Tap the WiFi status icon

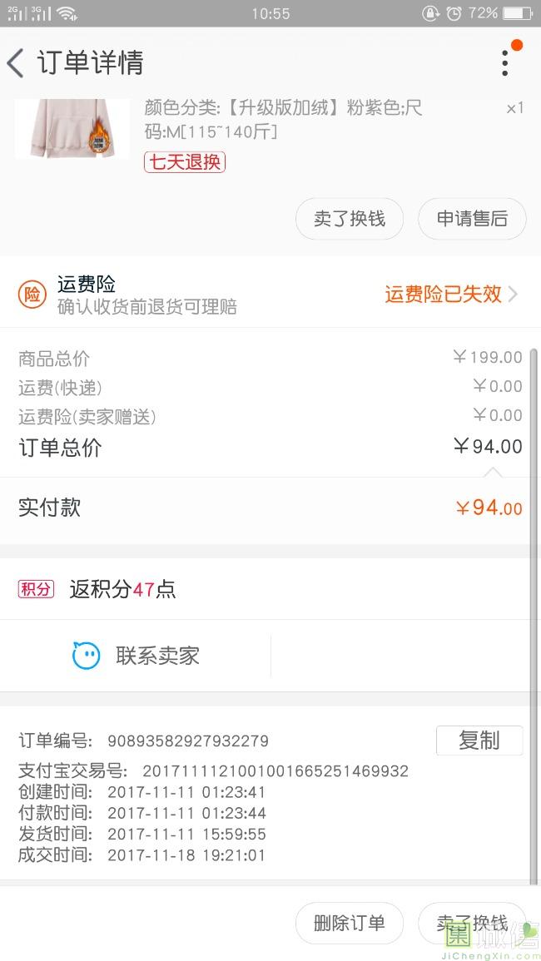[x=67, y=13]
